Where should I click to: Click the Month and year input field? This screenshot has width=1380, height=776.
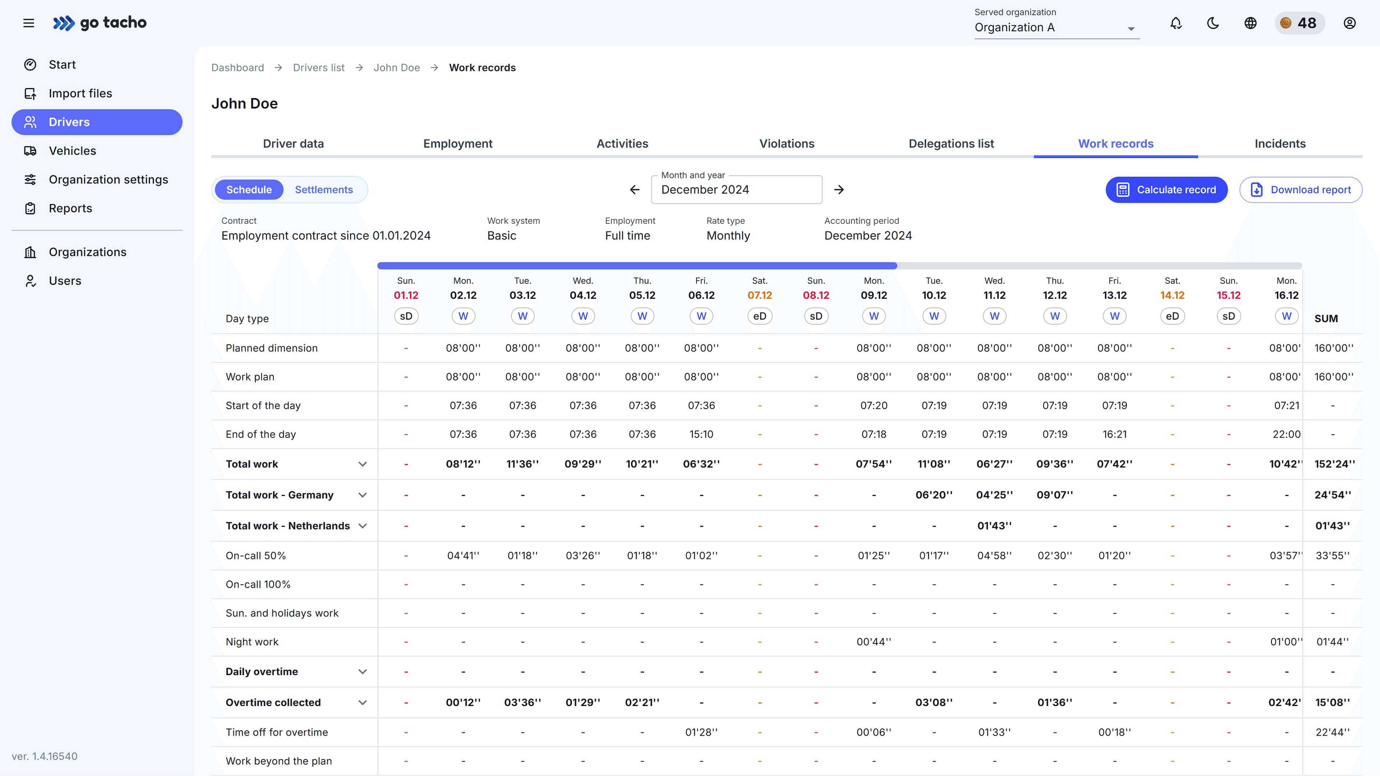point(736,190)
